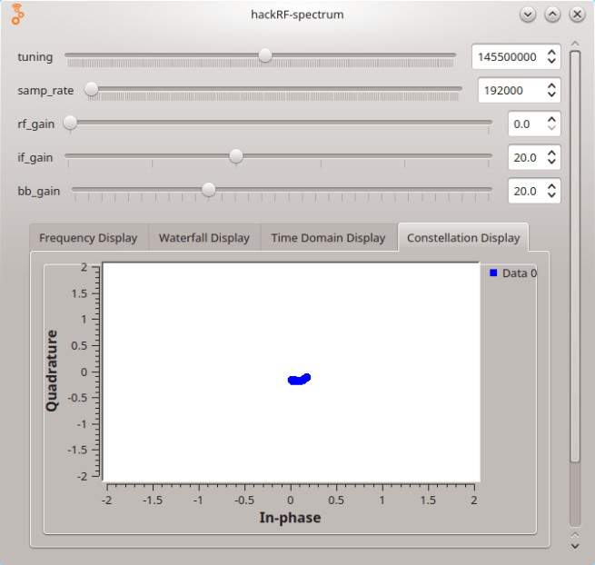
Task: Click the rf_gain slider handle
Action: pos(70,123)
